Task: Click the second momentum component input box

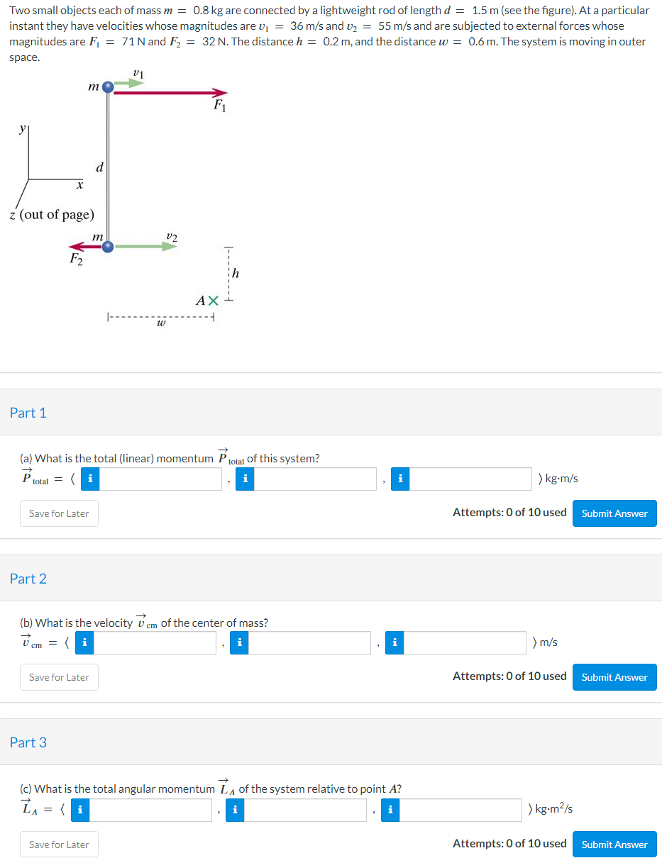Action: 316,479
